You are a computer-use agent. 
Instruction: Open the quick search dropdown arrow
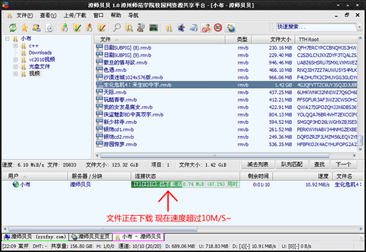pyautogui.click(x=359, y=27)
